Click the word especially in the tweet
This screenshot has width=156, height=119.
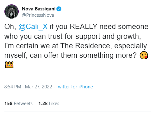coord(131,46)
